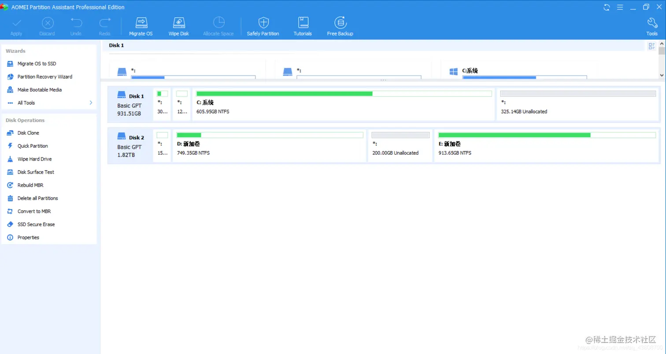This screenshot has height=354, width=666.
Task: Select Disk 2 Basic GPT 1.82TB block
Action: point(130,146)
